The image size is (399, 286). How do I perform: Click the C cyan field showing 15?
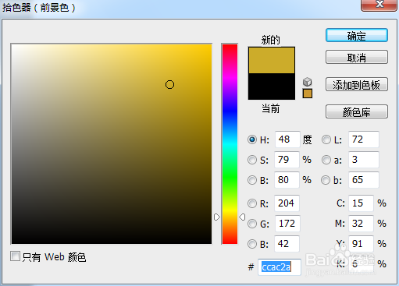361,203
